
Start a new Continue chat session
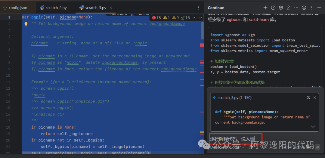point(265,8)
